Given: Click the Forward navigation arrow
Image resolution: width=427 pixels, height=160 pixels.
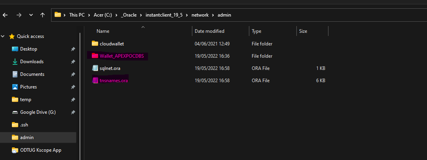Looking at the screenshot, I should click(x=19, y=15).
